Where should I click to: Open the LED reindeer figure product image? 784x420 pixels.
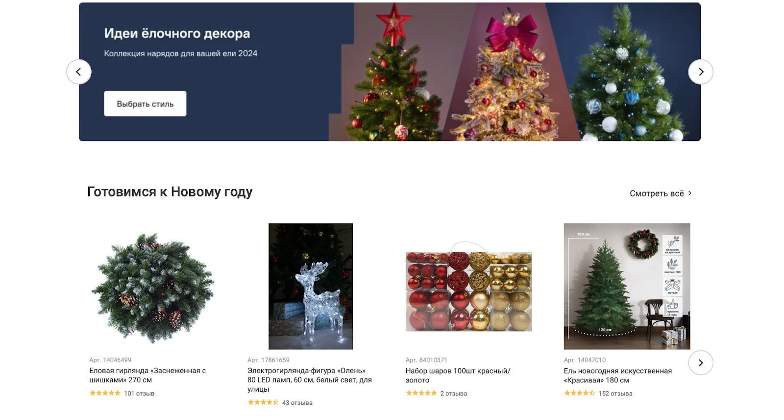click(x=311, y=287)
